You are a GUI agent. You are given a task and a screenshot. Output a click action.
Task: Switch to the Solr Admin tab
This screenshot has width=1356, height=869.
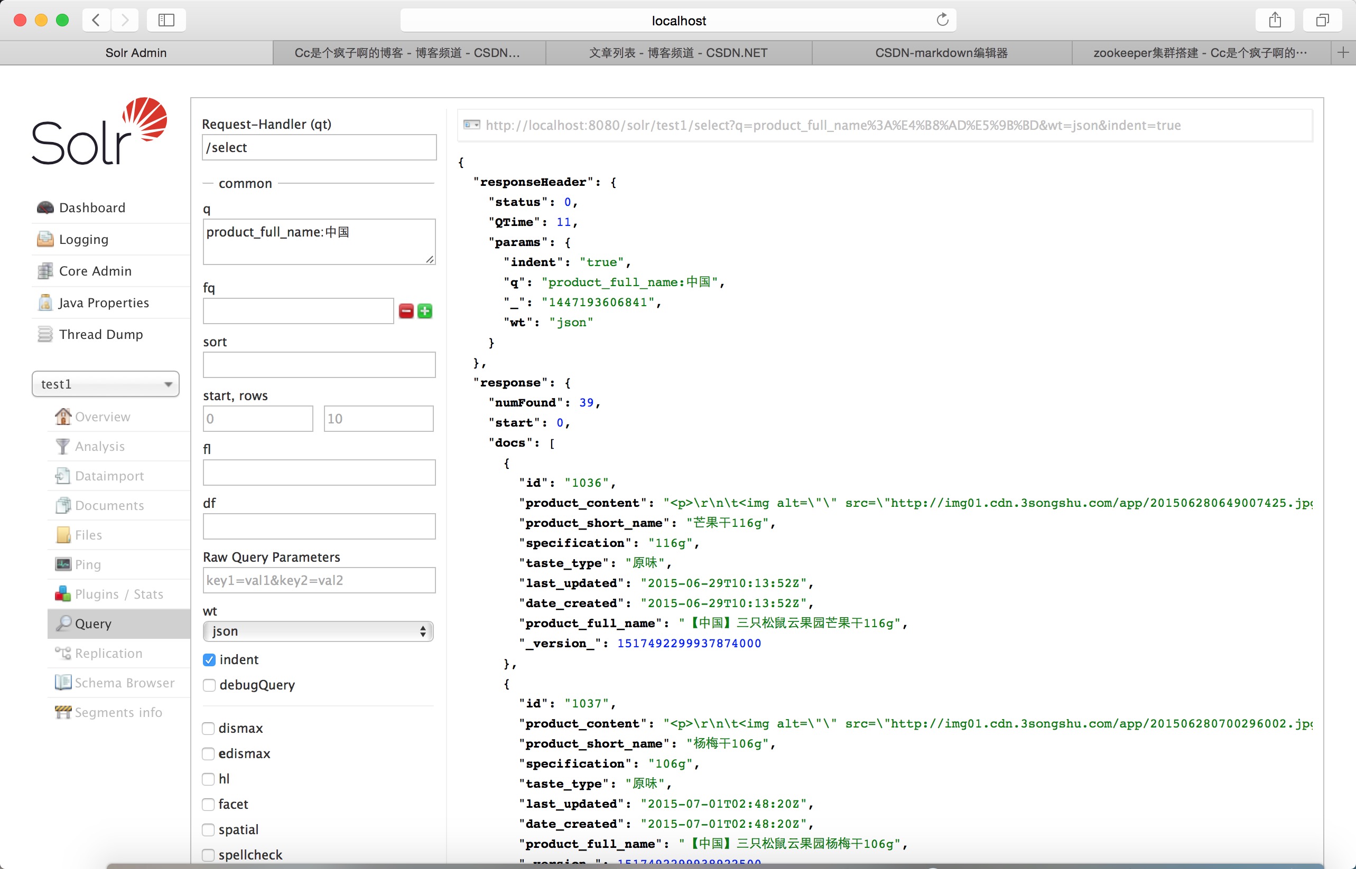(136, 52)
